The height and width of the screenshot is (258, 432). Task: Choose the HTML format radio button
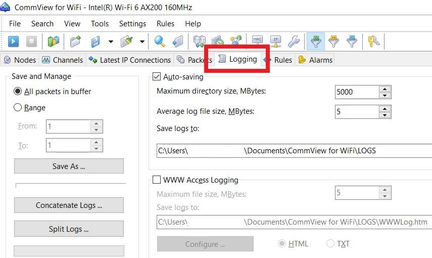click(x=281, y=243)
